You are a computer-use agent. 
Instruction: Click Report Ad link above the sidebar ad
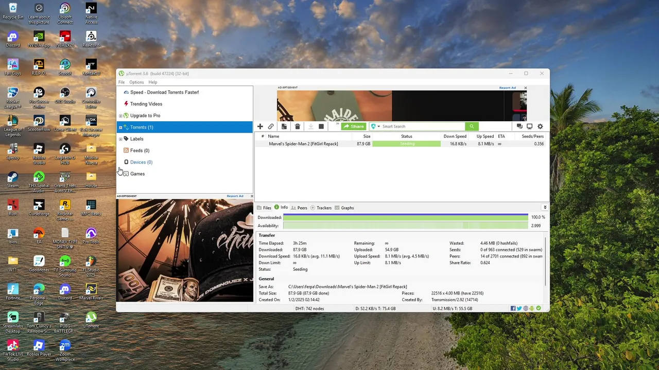tap(235, 196)
